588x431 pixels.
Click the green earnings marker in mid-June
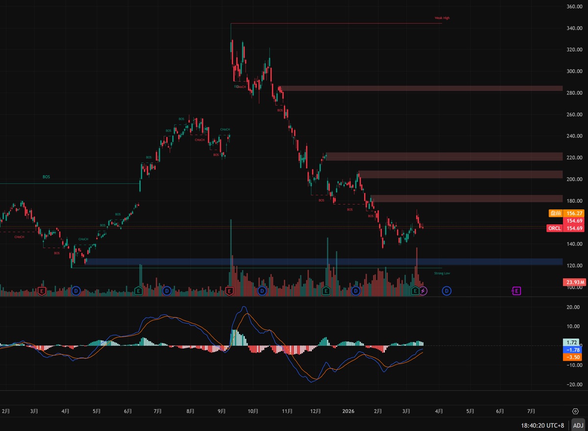coord(139,291)
